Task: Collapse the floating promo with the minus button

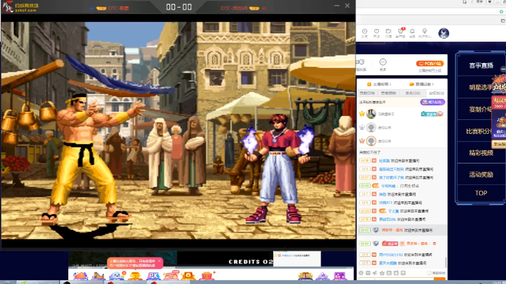Action: (503, 69)
